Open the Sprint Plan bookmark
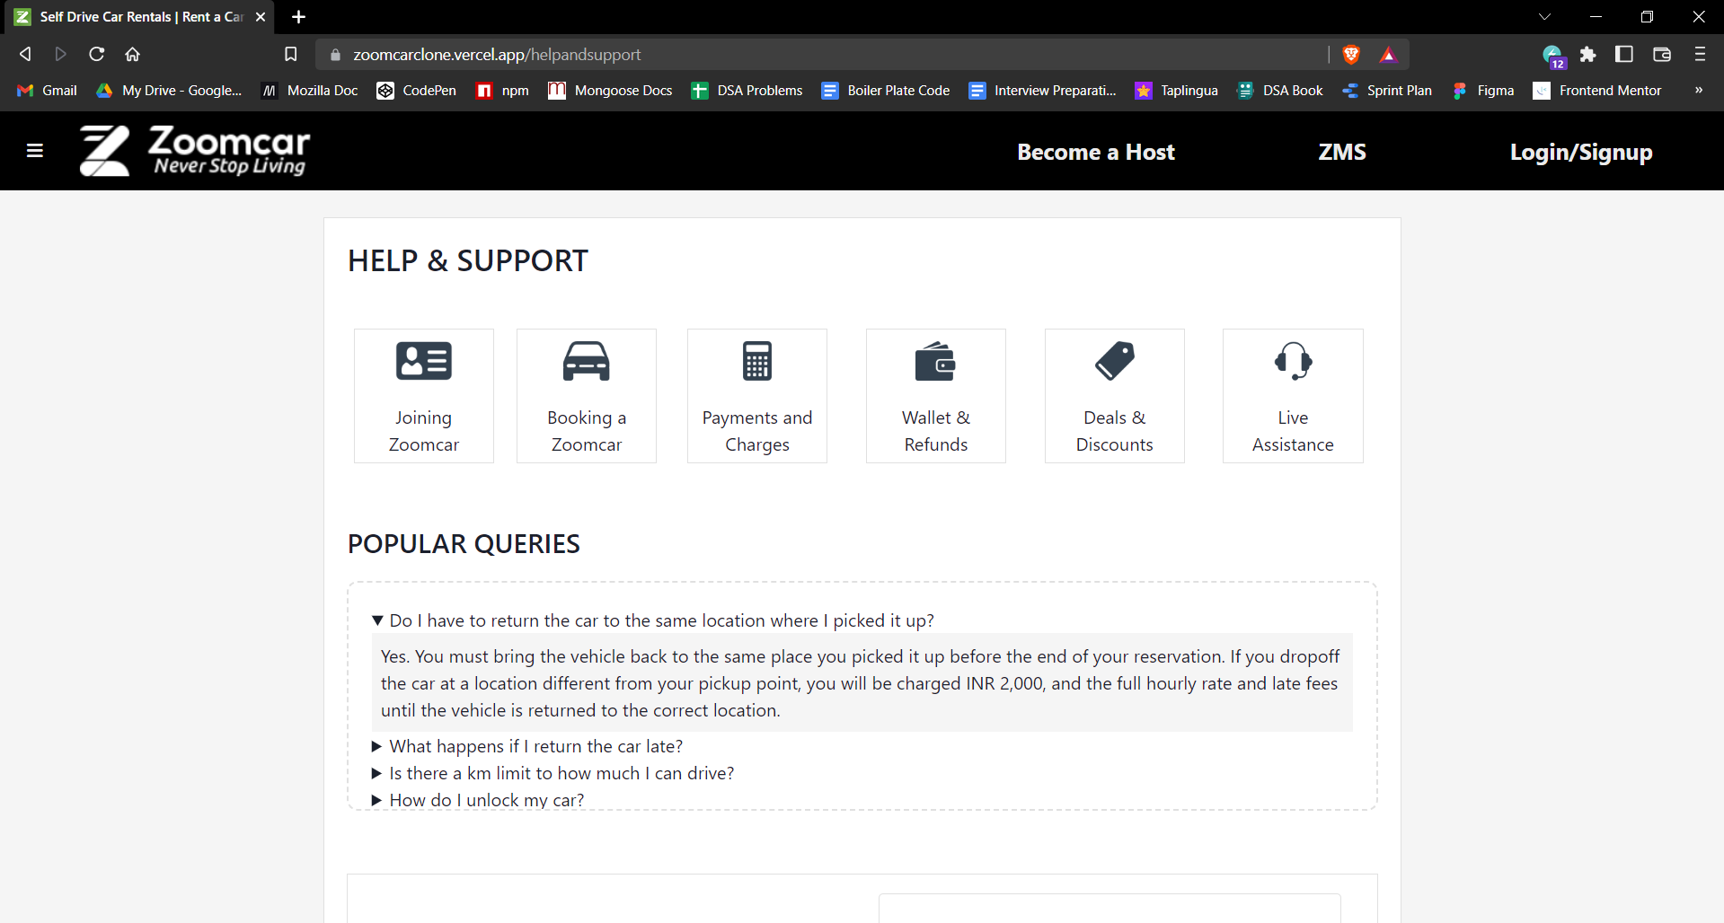 1387,90
